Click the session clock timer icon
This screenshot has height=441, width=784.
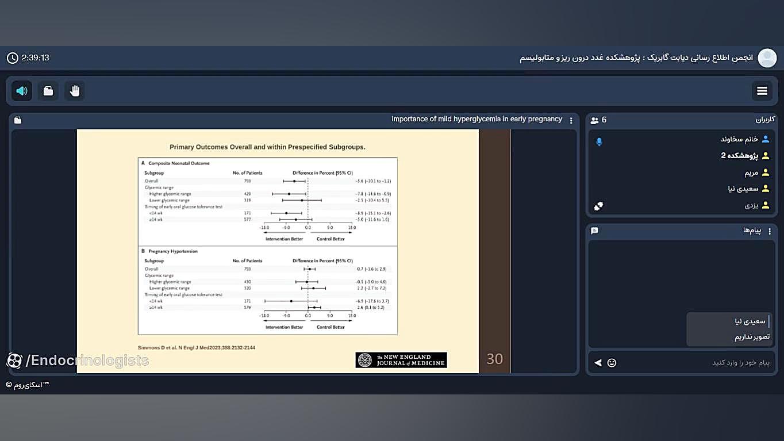click(x=13, y=58)
